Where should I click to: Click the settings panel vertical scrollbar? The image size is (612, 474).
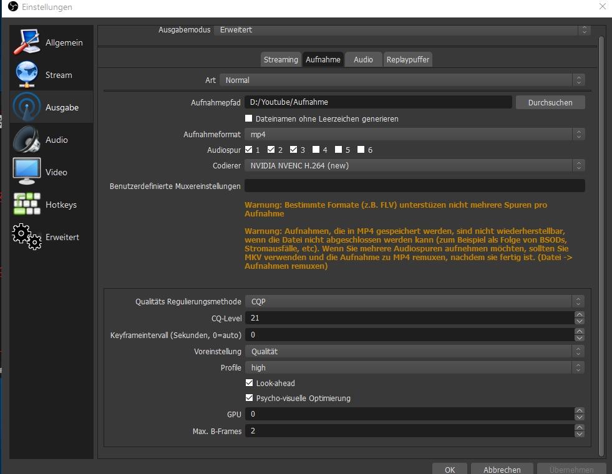click(601, 246)
